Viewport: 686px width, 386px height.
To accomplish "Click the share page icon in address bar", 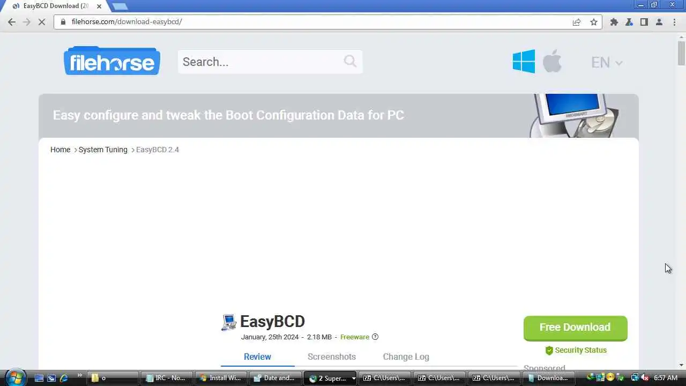I will click(577, 22).
